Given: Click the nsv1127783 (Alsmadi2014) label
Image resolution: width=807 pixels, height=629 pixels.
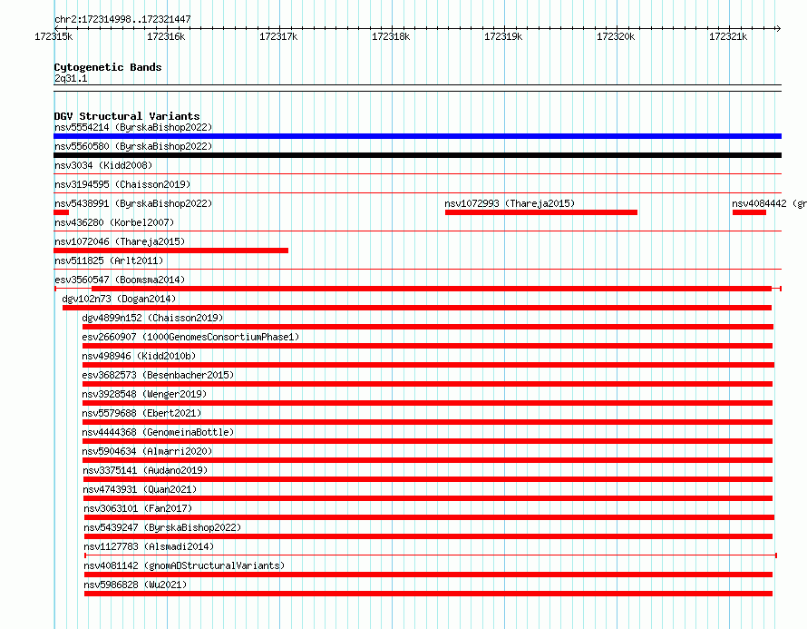Looking at the screenshot, I should pos(149,546).
